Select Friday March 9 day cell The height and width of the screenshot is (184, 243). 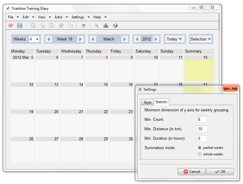click(x=122, y=68)
